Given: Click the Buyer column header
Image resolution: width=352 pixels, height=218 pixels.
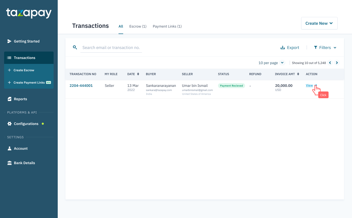Looking at the screenshot, I should point(151,74).
